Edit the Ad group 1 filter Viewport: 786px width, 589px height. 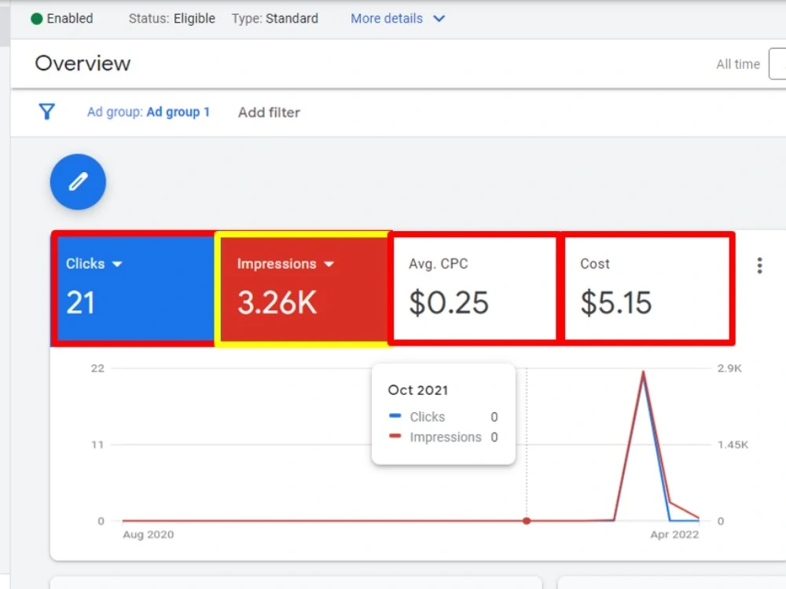coord(149,112)
